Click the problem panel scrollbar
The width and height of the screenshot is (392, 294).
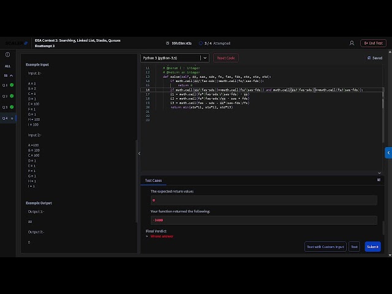(x=136, y=181)
